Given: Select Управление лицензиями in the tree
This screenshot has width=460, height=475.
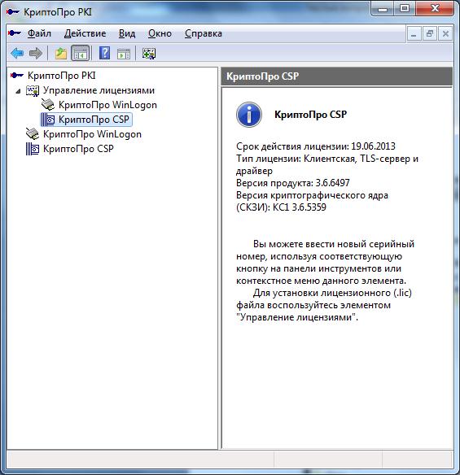Looking at the screenshot, I should [x=99, y=90].
